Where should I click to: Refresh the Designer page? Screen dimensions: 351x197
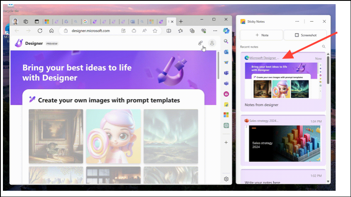tap(40, 31)
